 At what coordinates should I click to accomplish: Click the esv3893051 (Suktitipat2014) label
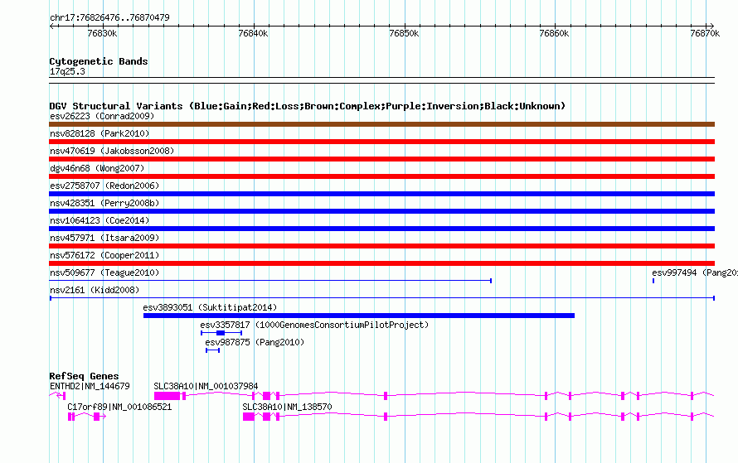tap(210, 307)
